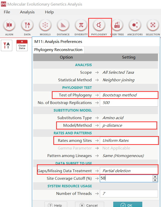Open the SELECTION toolbar icon

pos(153,25)
